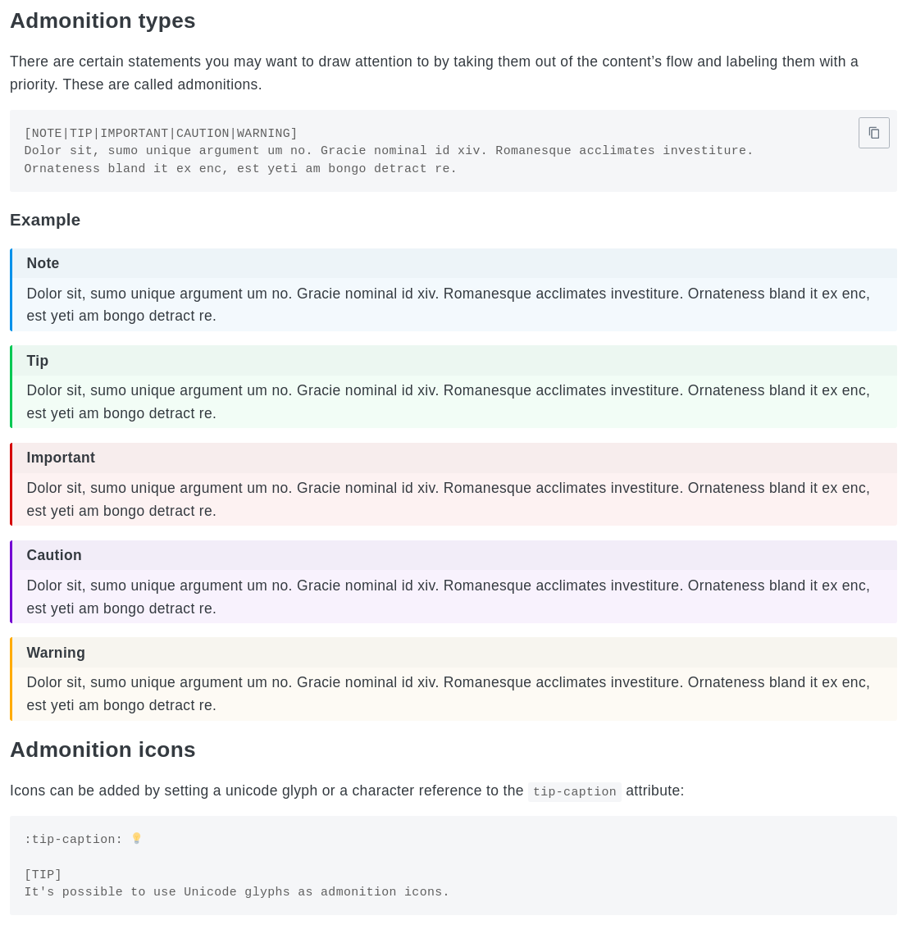Click the Admonition icons heading
The image size is (916, 925).
(103, 750)
